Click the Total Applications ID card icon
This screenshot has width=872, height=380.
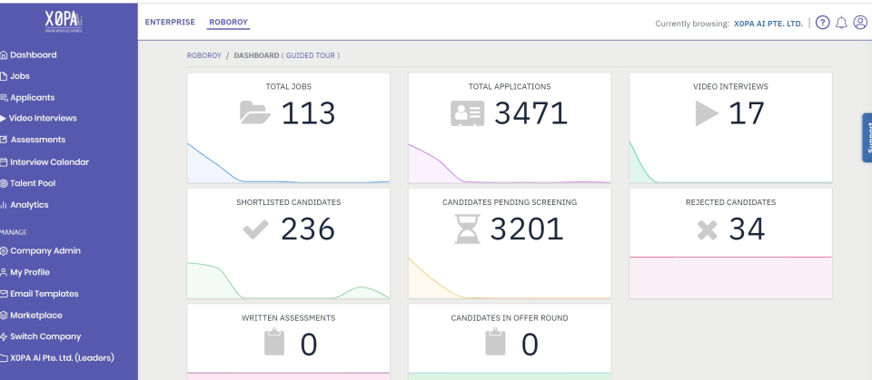click(467, 113)
